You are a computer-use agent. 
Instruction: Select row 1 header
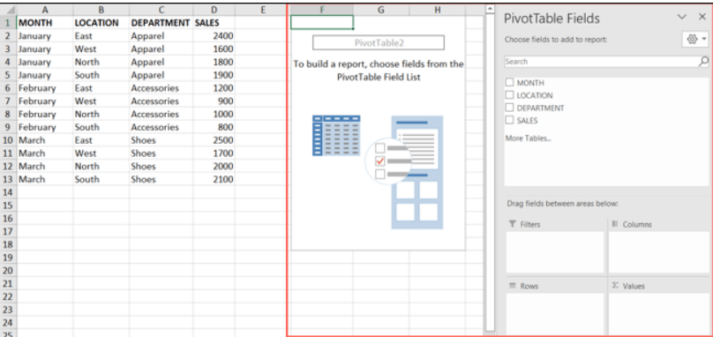click(x=8, y=22)
